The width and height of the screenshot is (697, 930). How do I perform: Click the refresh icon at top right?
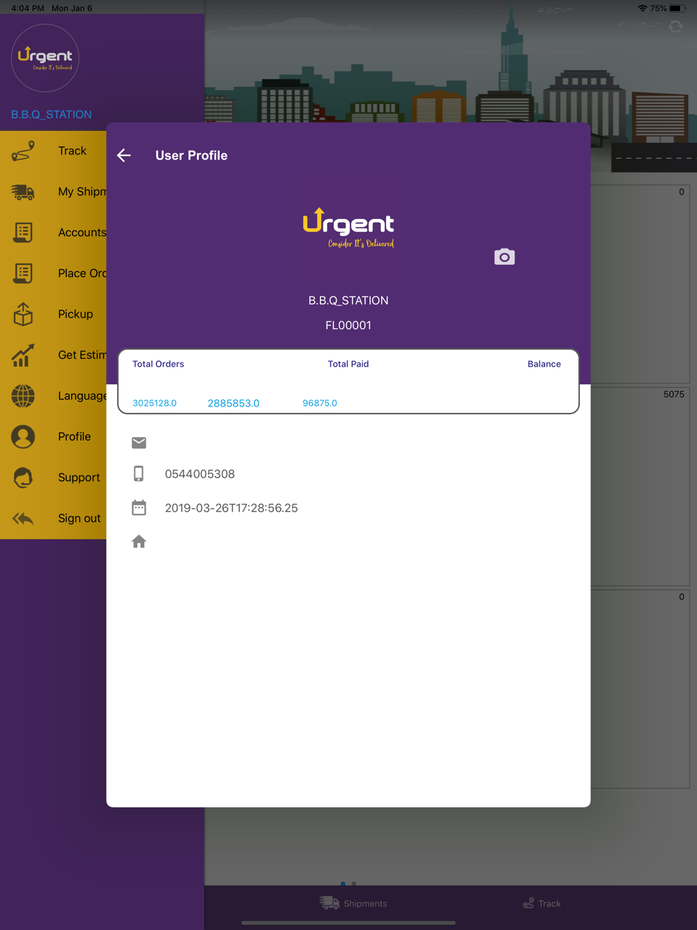[x=675, y=26]
